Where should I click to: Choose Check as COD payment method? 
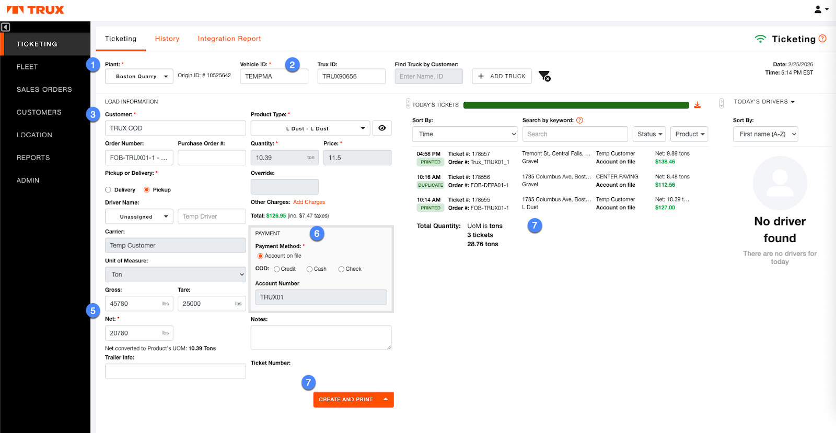click(x=341, y=269)
